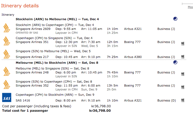Click meal icon for Singapore Airlines 248
This screenshot has width=193, height=117.
click(183, 74)
